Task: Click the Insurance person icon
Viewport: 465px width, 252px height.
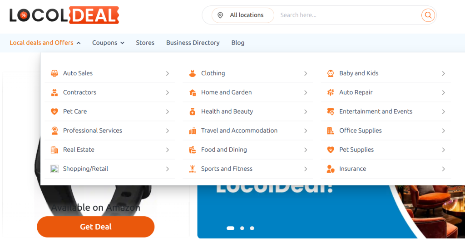Action: (x=331, y=169)
